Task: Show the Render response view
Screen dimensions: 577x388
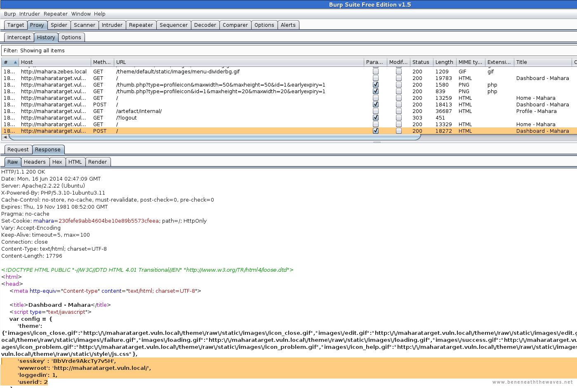Action: 97,162
